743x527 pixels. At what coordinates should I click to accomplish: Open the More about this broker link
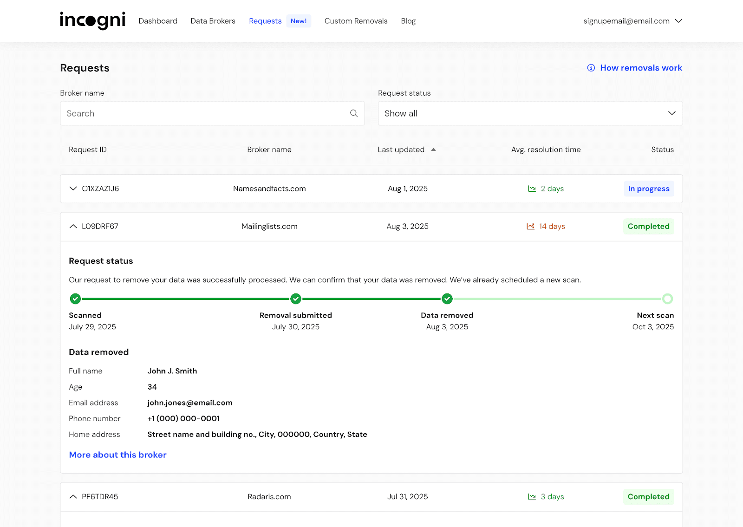pos(117,455)
